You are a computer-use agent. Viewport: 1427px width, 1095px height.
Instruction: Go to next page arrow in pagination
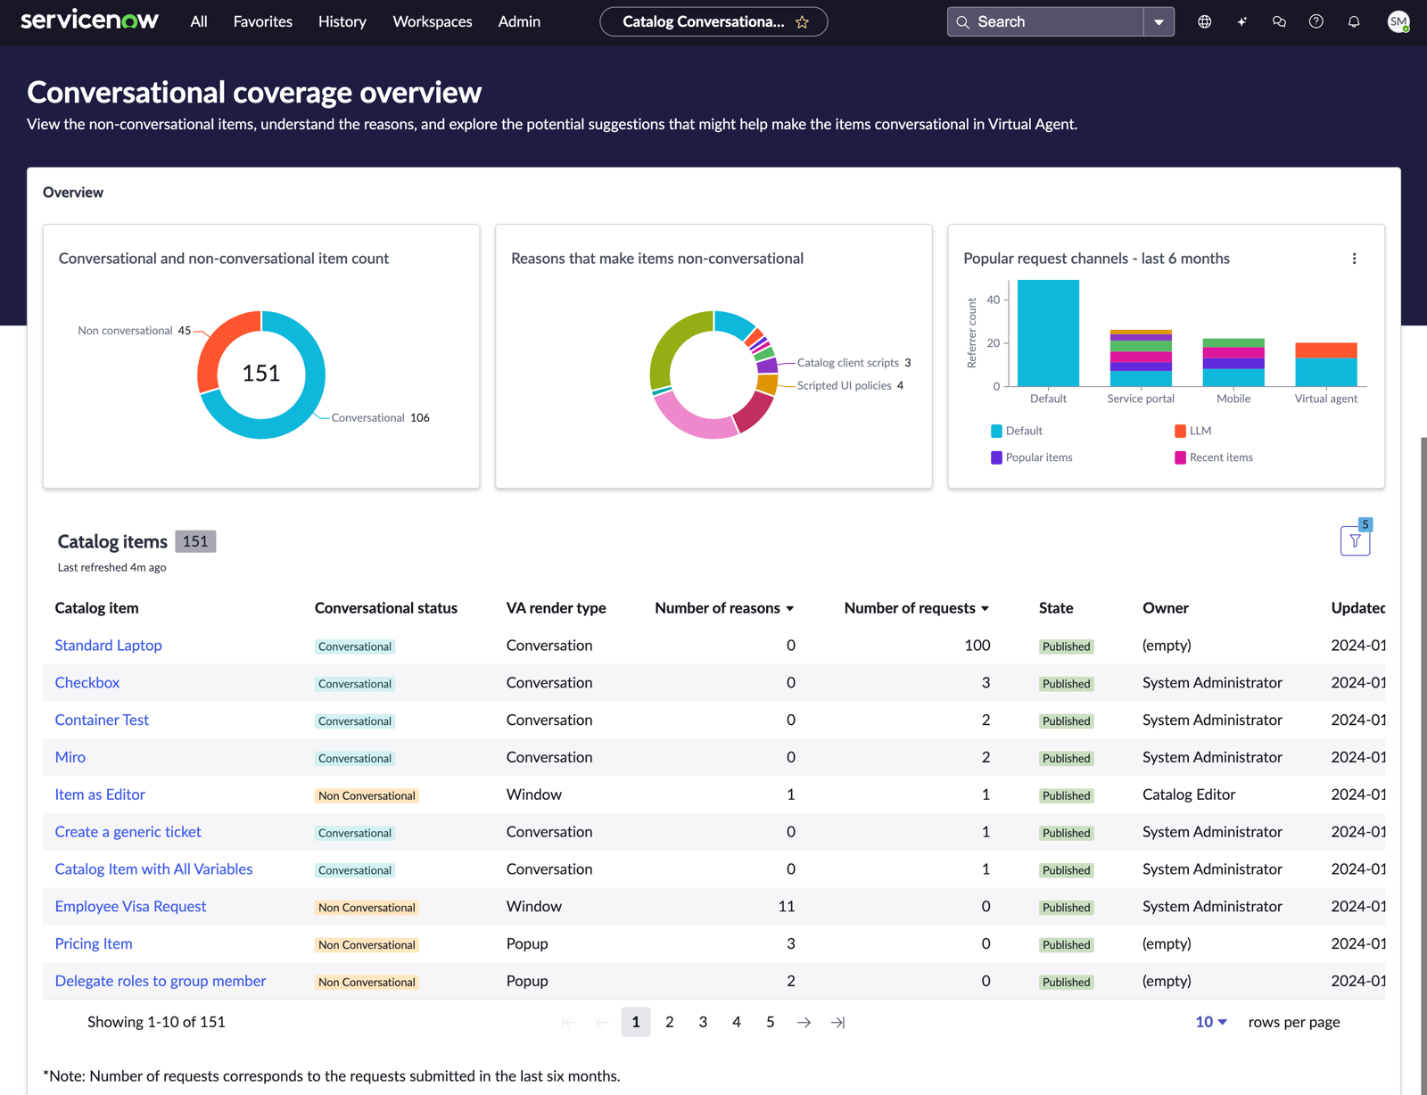pos(804,1022)
